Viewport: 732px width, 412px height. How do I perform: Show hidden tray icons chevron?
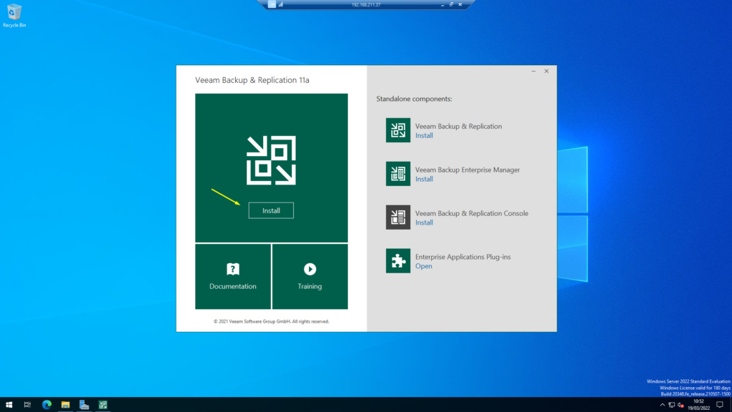point(662,405)
